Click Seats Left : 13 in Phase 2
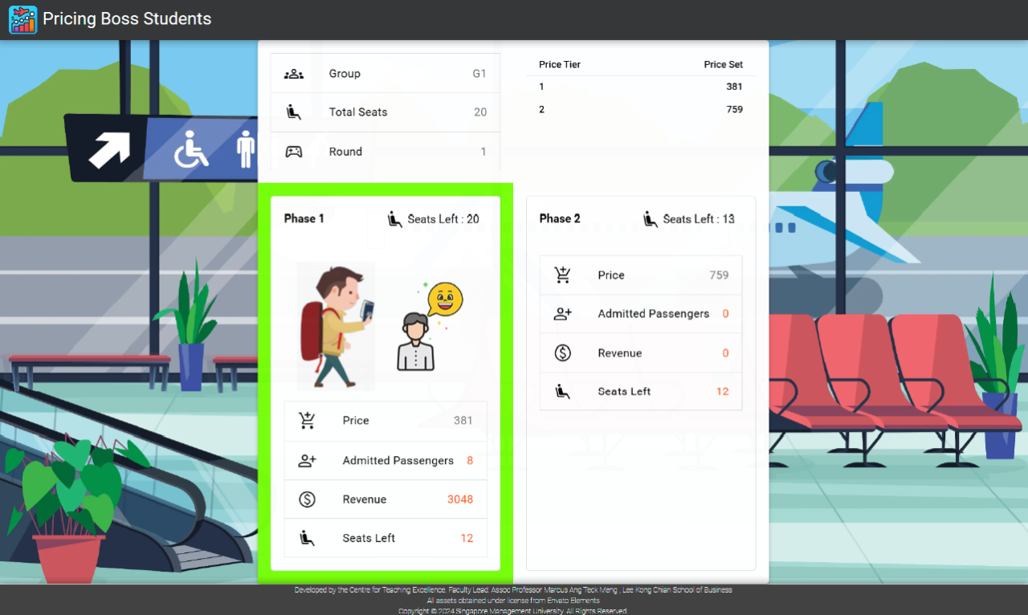The width and height of the screenshot is (1028, 615). [699, 219]
